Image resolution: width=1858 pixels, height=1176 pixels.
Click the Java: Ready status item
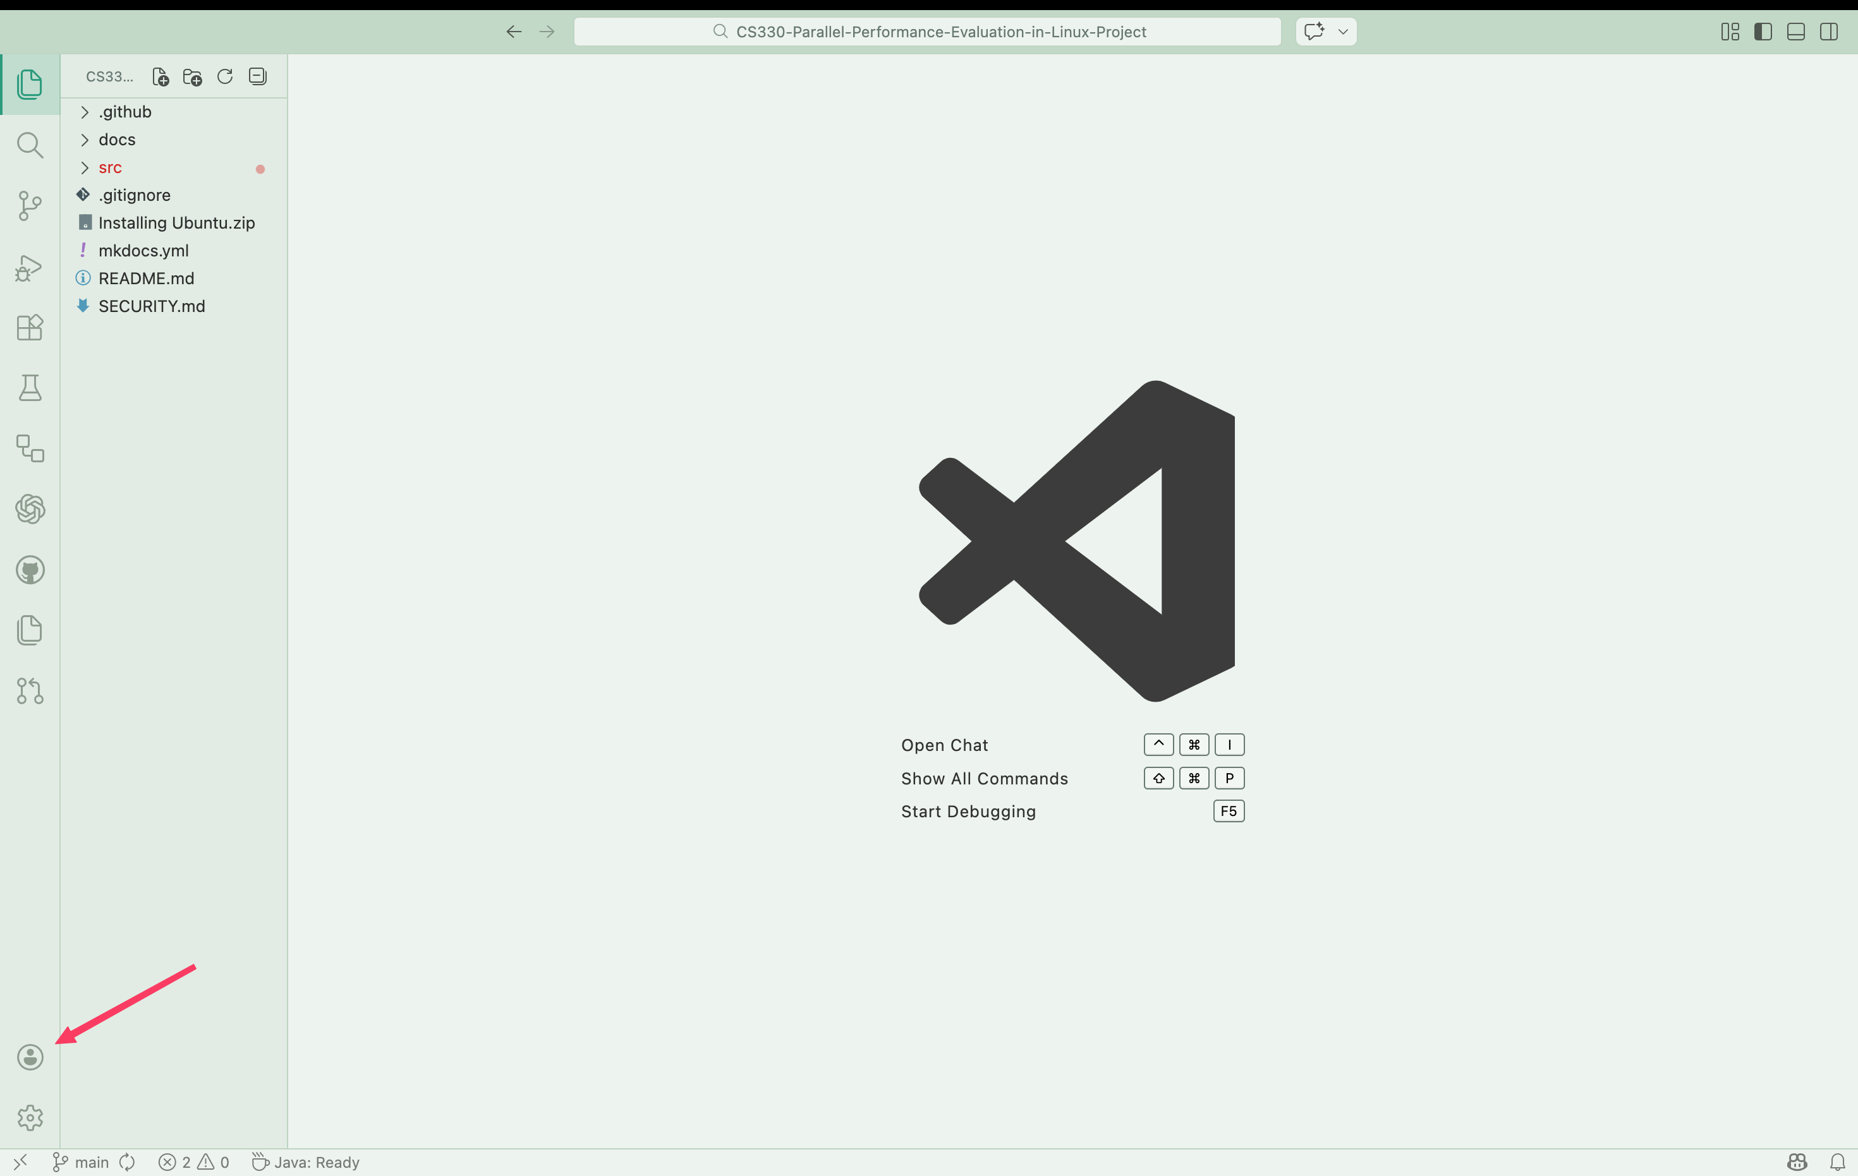305,1162
